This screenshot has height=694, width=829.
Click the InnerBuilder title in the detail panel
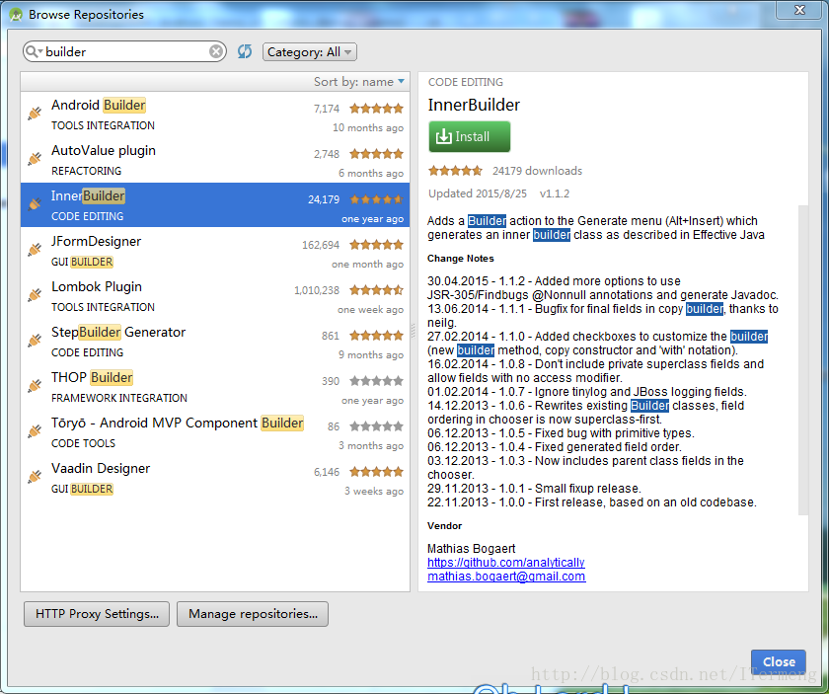[474, 105]
